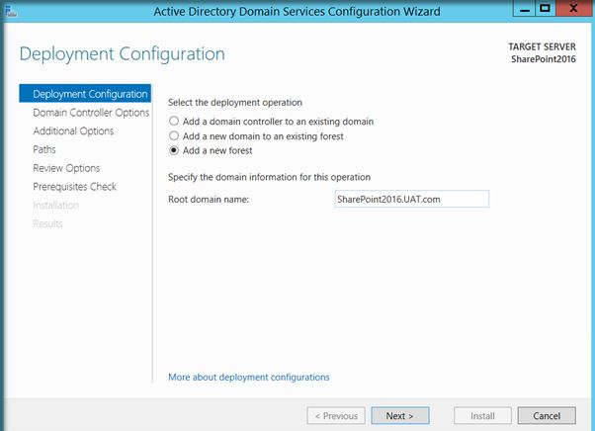Click the Previous button
The image size is (595, 431).
pyautogui.click(x=335, y=415)
